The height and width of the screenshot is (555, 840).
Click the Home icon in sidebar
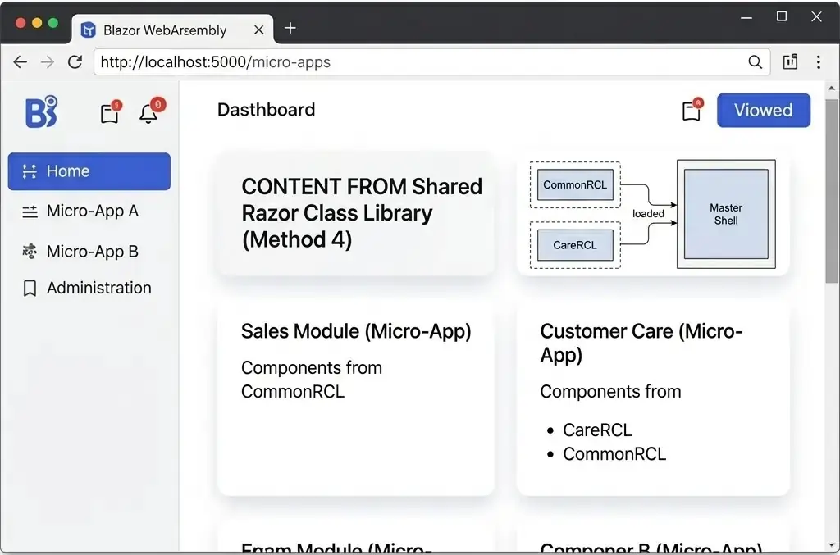(30, 171)
